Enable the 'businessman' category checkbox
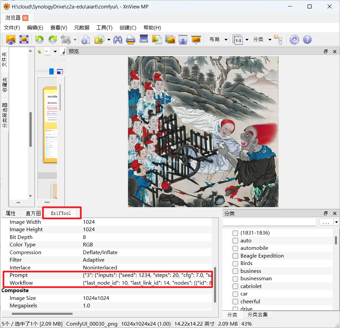The width and height of the screenshot is (340, 328). [x=235, y=279]
